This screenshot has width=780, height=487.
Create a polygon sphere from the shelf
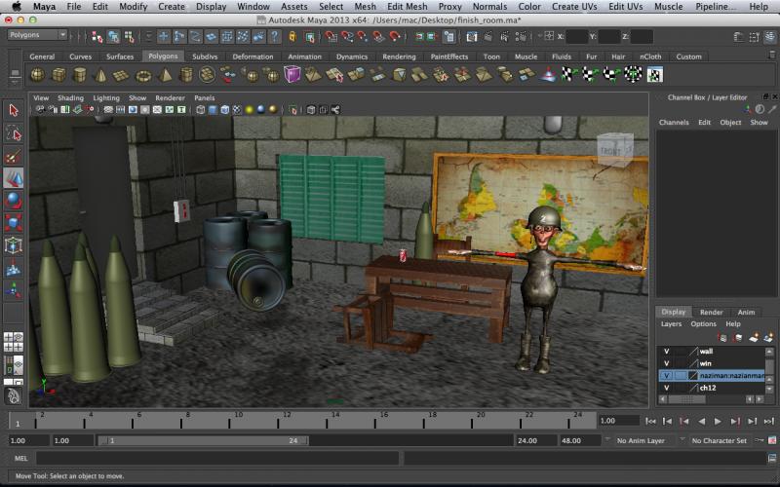[37, 75]
